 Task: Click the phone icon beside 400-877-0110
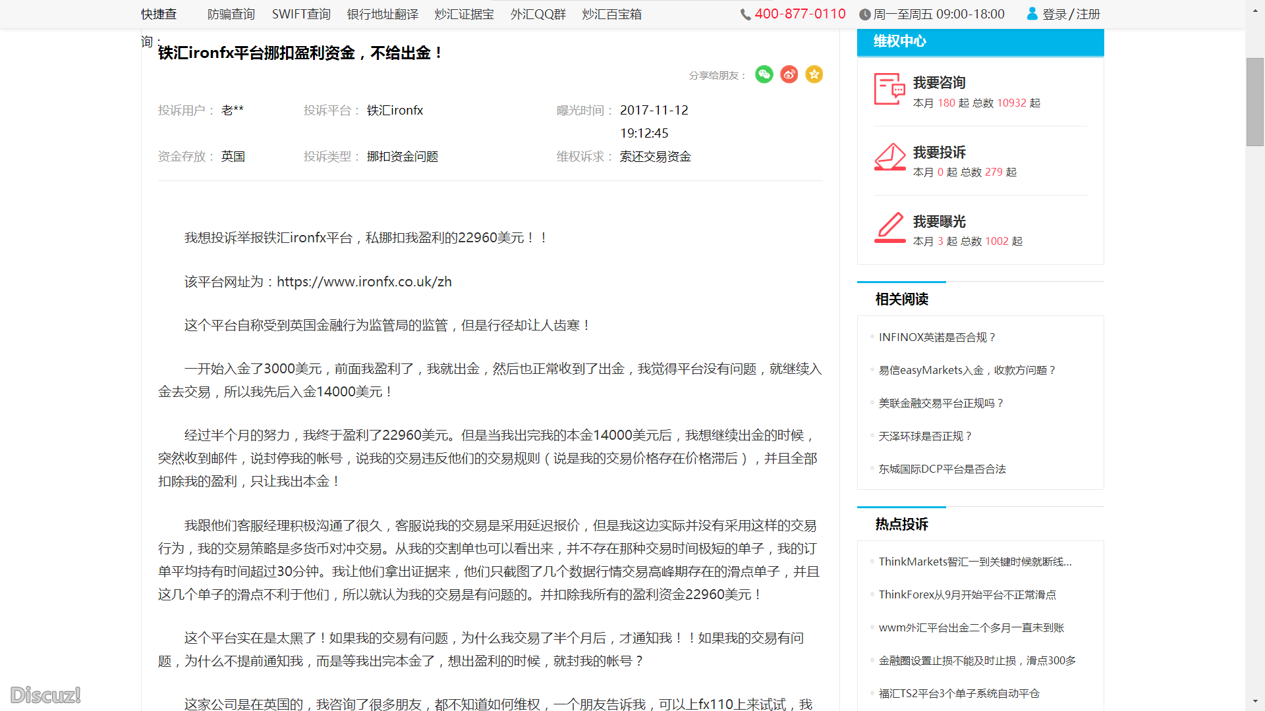click(745, 14)
